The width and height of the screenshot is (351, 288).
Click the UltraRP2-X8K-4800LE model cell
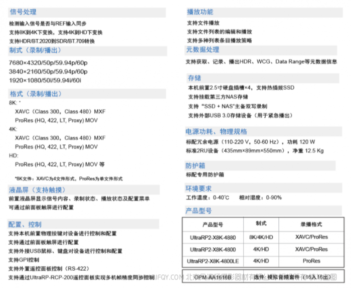pyautogui.click(x=213, y=261)
